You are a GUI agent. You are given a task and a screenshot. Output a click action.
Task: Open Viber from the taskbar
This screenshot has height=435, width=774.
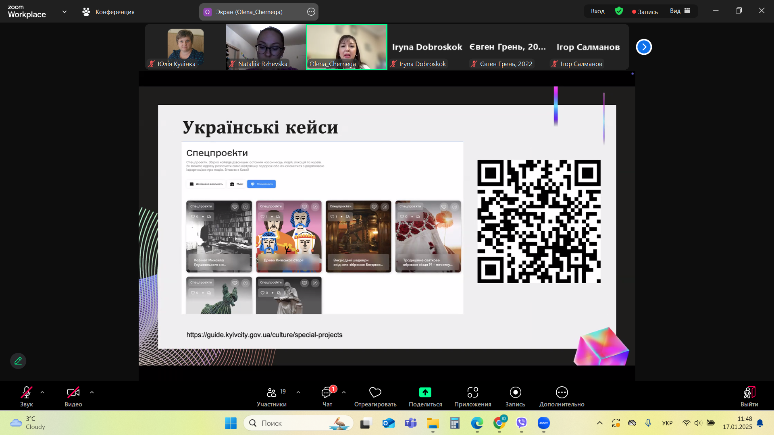[x=522, y=423]
